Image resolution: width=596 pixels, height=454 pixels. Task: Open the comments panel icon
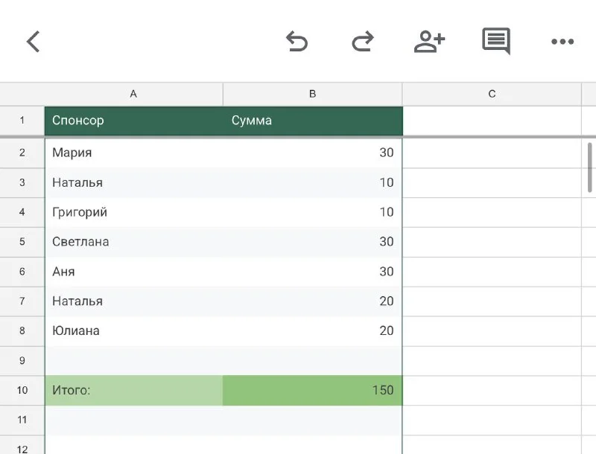pyautogui.click(x=495, y=42)
